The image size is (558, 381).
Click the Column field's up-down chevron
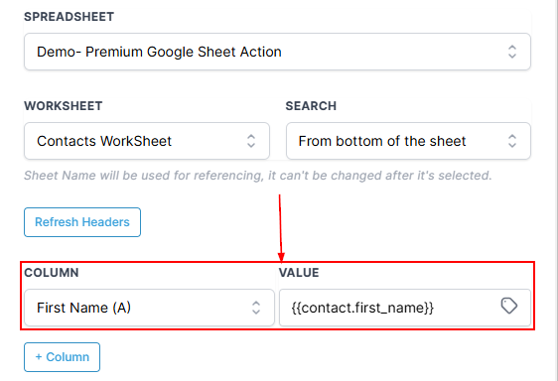(x=256, y=308)
